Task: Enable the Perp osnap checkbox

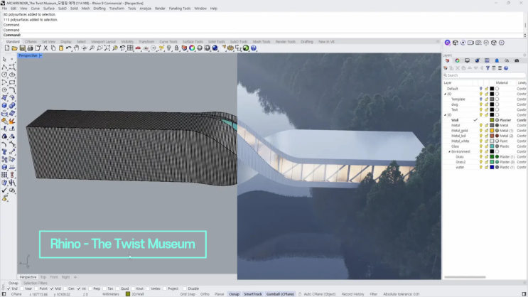Action: coord(90,288)
